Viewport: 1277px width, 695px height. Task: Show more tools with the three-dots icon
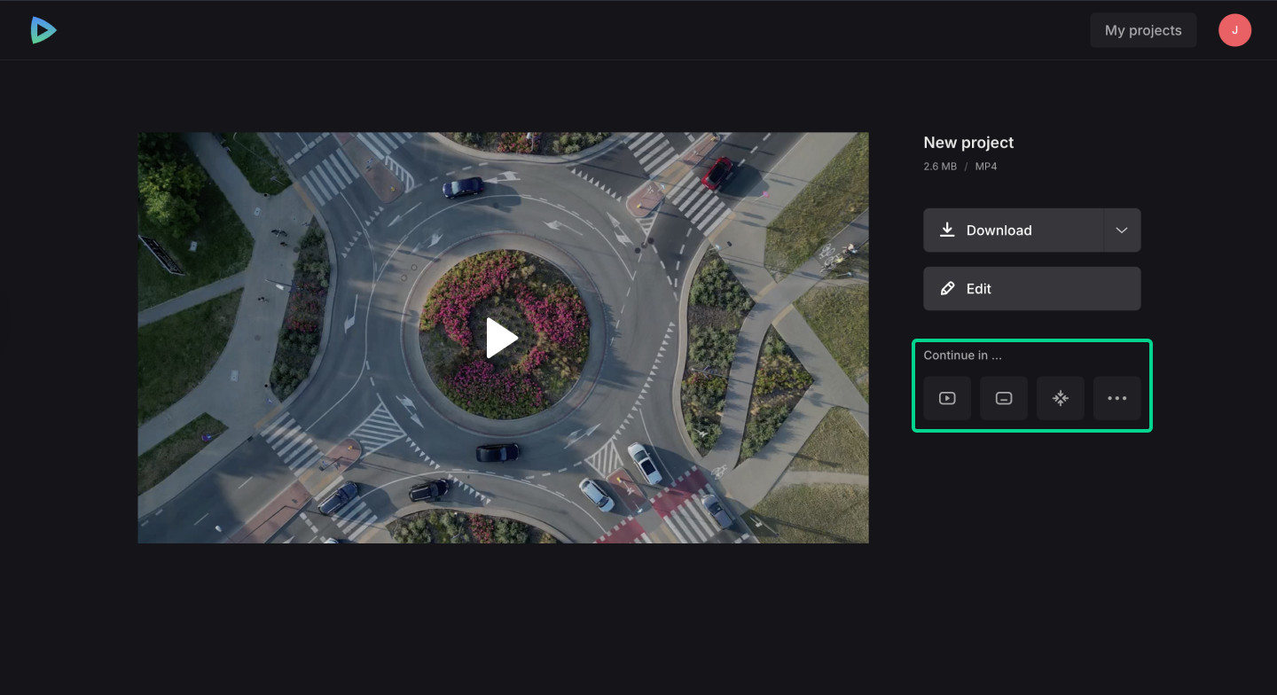pos(1116,398)
